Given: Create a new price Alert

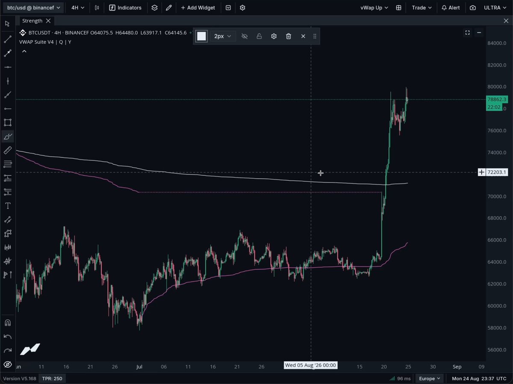Looking at the screenshot, I should point(451,8).
